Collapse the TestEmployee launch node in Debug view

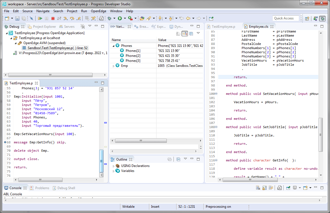coord(6,33)
